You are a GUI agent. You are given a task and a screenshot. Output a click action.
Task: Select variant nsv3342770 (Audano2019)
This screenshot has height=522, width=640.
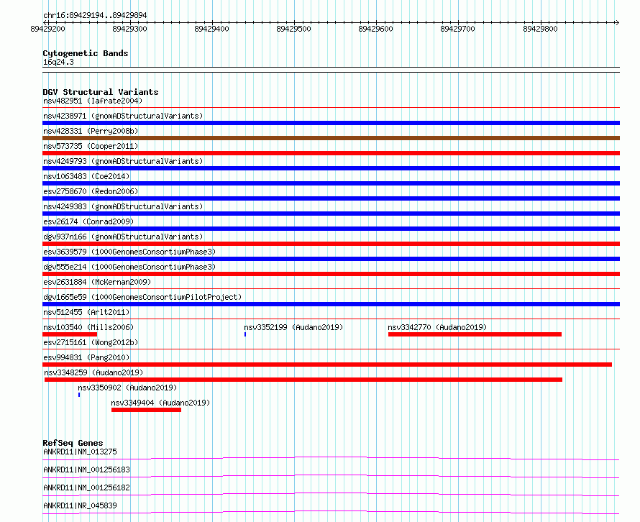pyautogui.click(x=437, y=327)
